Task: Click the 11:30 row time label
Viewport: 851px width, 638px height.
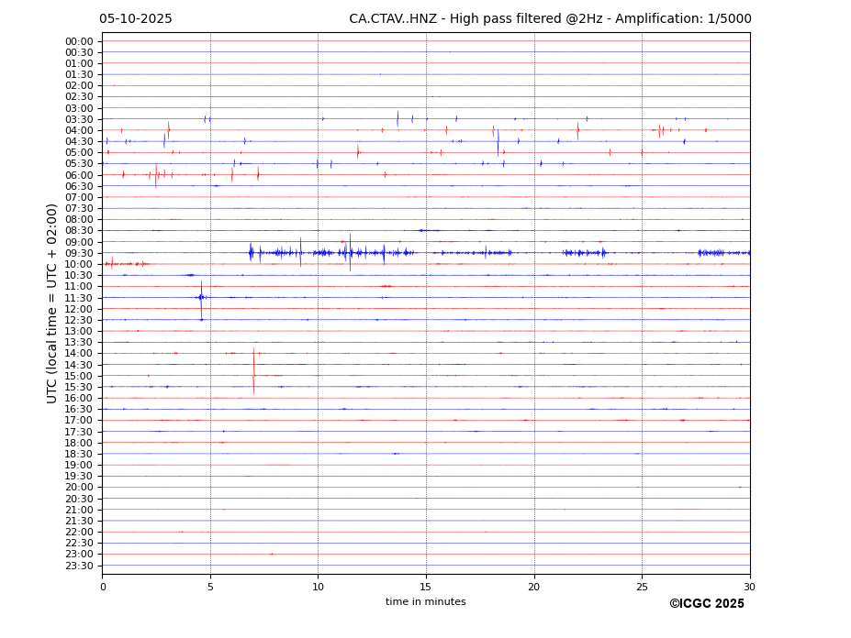Action: point(79,298)
